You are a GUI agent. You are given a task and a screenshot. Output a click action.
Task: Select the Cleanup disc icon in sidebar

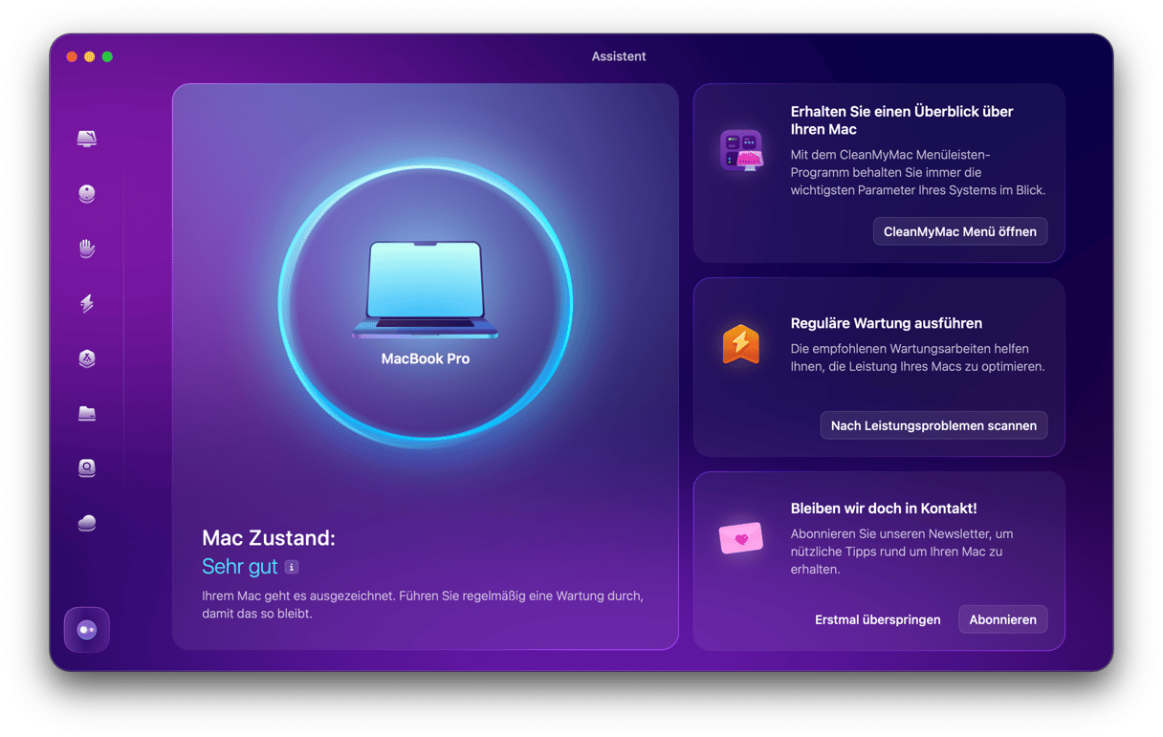(87, 194)
